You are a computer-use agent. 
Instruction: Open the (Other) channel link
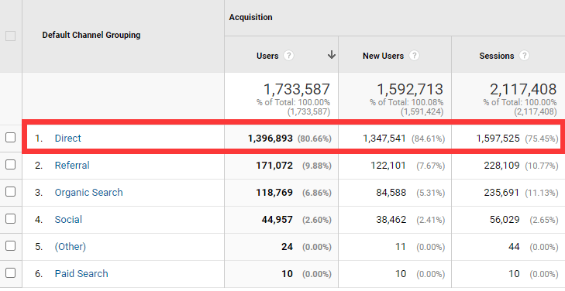coord(71,247)
